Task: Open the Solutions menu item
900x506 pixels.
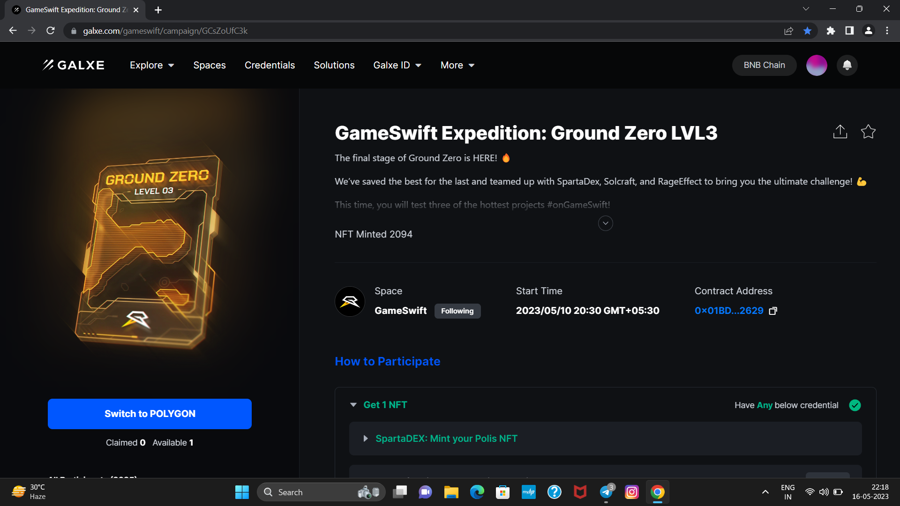Action: 334,65
